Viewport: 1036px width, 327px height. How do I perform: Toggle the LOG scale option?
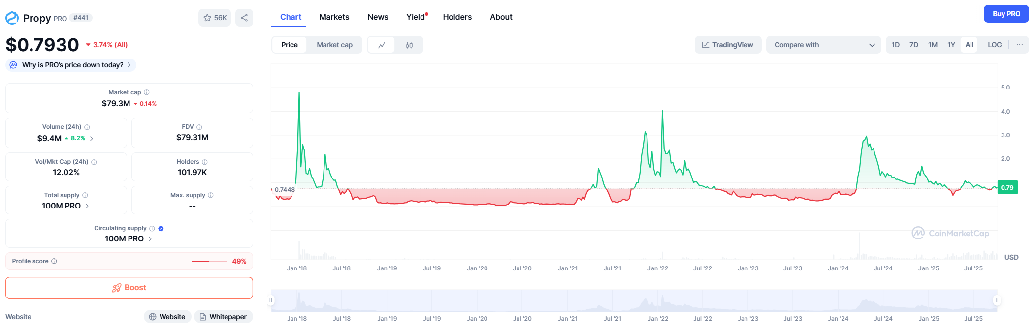tap(995, 45)
